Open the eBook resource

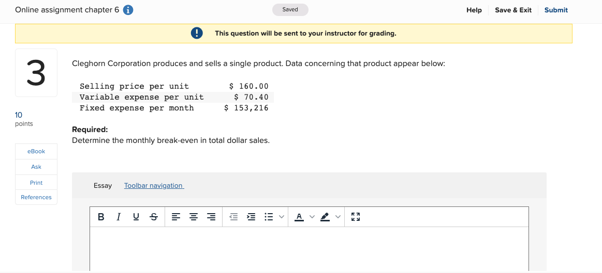[x=36, y=151]
